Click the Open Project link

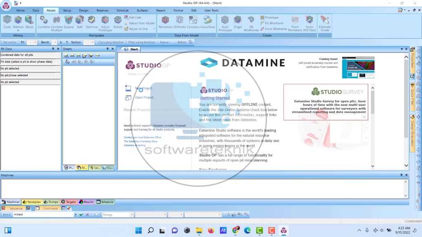pyautogui.click(x=145, y=98)
